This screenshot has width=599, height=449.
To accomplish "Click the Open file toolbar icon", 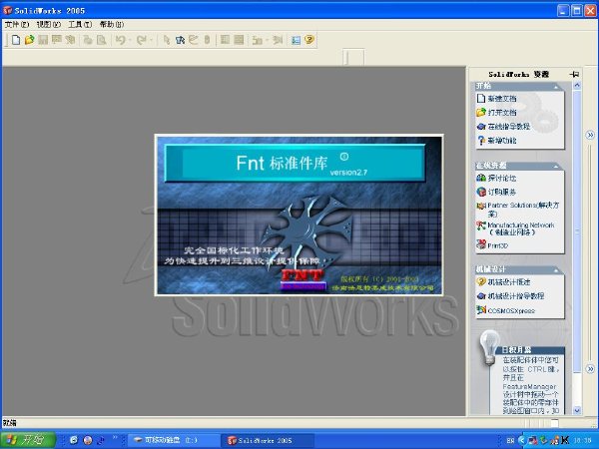I will point(29,40).
